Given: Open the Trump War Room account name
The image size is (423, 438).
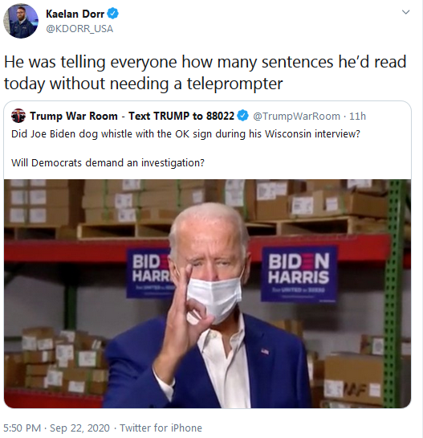Looking at the screenshot, I should point(132,116).
